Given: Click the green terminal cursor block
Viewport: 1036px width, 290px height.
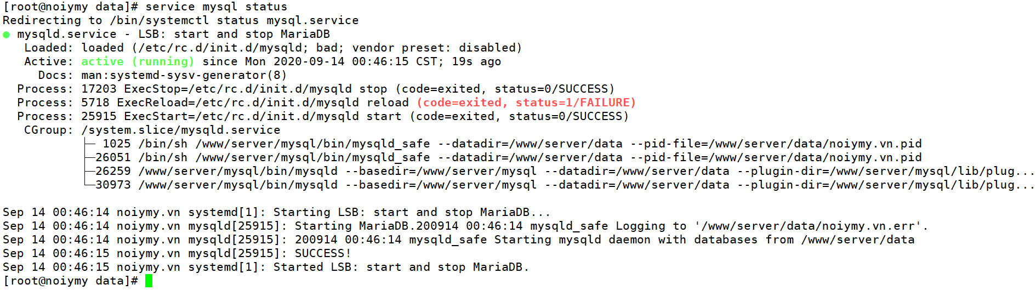Looking at the screenshot, I should [149, 281].
